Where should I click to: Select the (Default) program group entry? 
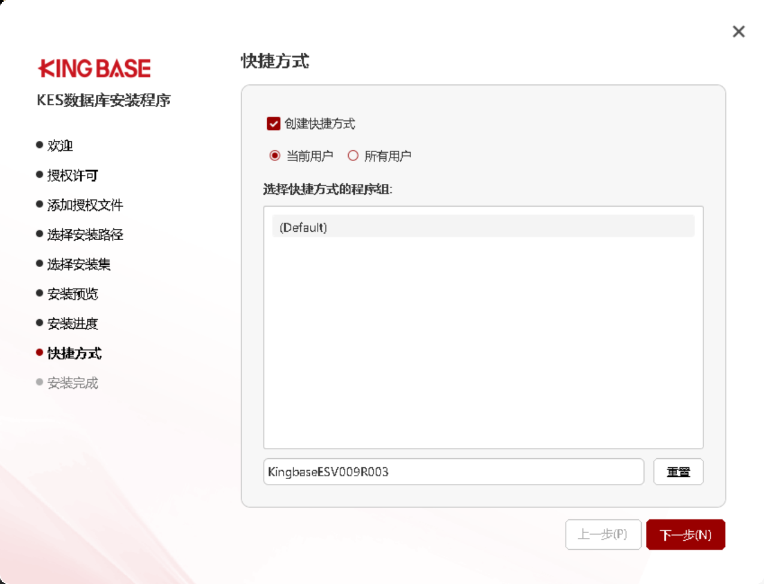483,227
